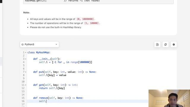Open editor settings gear icon
Viewport: 190px width, 107px height.
point(174,45)
